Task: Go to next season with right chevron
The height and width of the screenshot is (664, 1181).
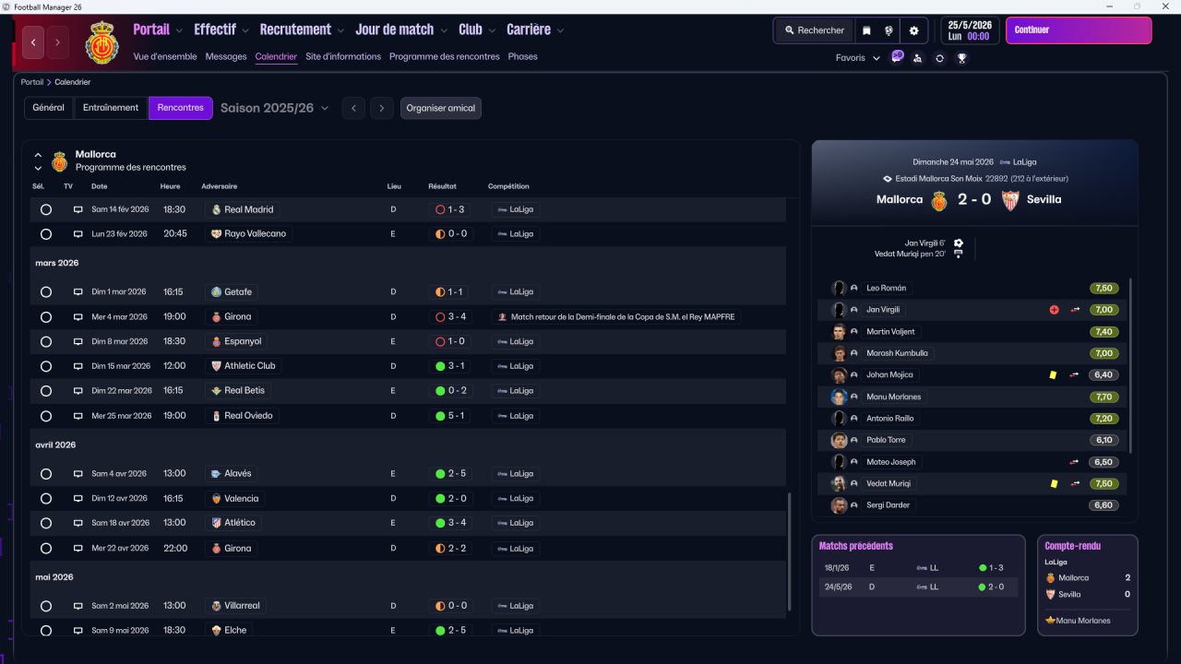Action: (x=382, y=109)
